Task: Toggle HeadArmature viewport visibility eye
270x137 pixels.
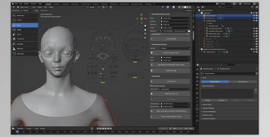Action: pyautogui.click(x=254, y=21)
